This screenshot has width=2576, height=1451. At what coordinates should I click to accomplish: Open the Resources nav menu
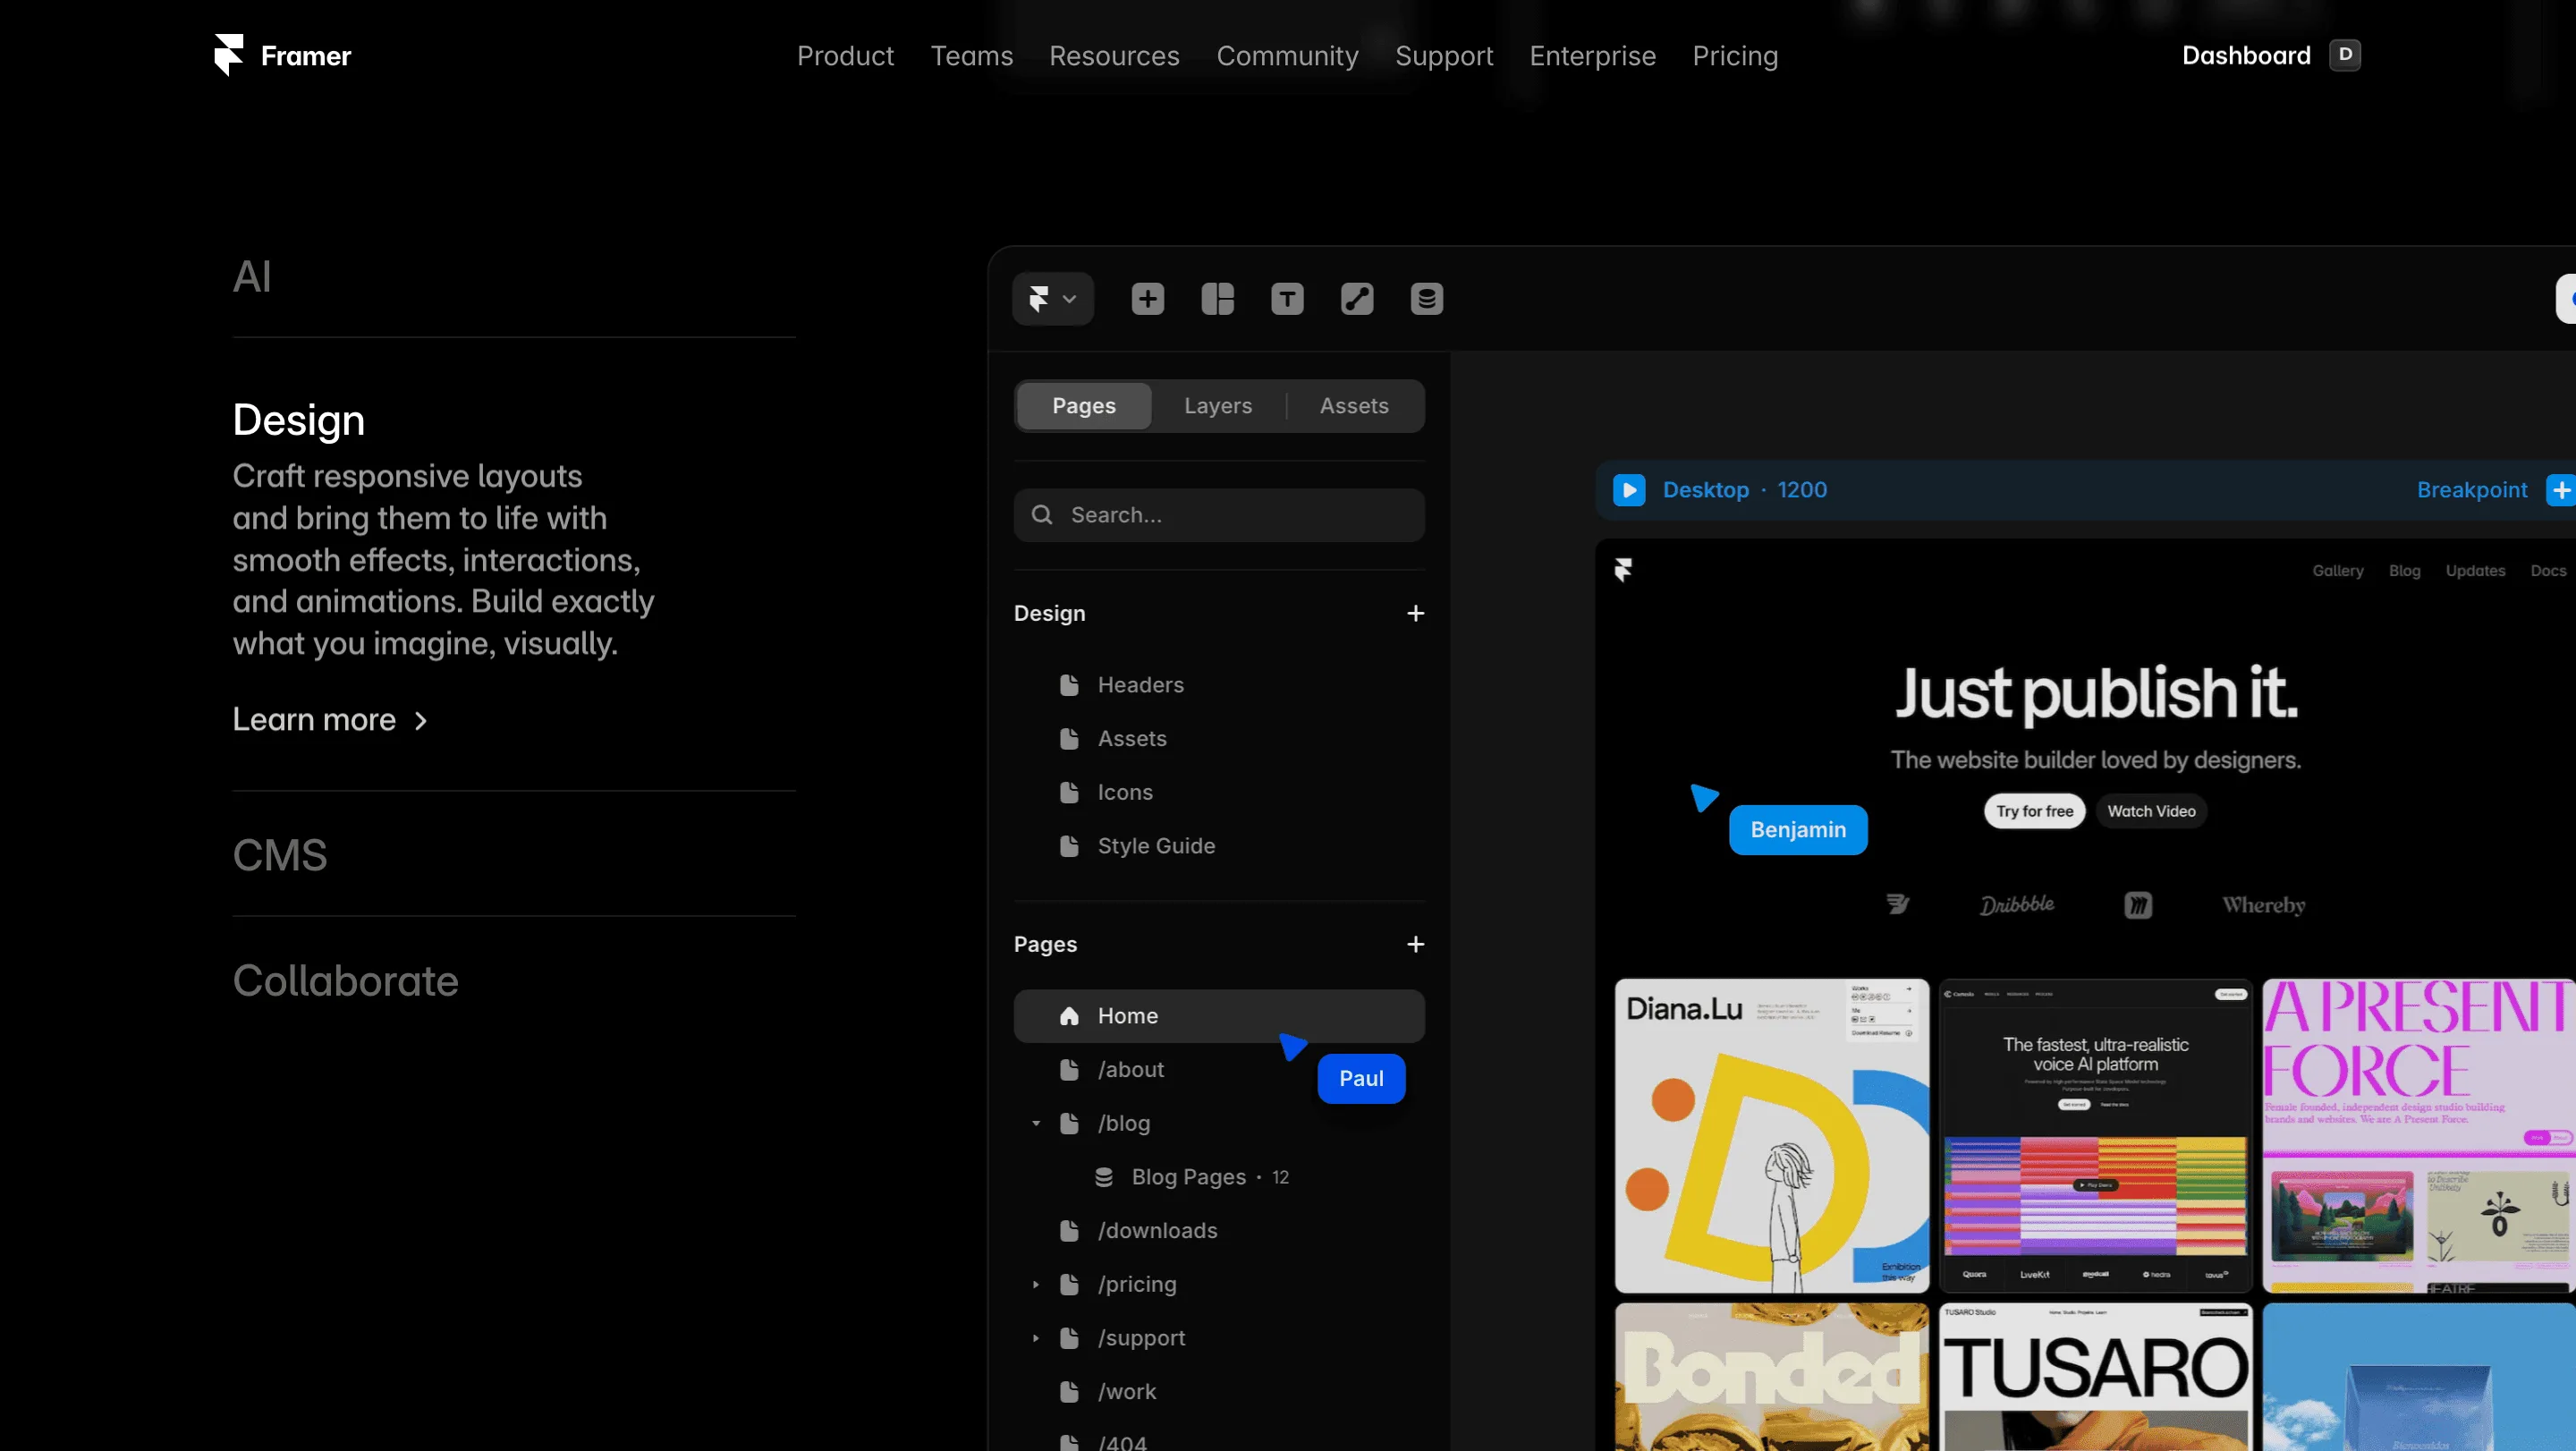pos(1114,56)
